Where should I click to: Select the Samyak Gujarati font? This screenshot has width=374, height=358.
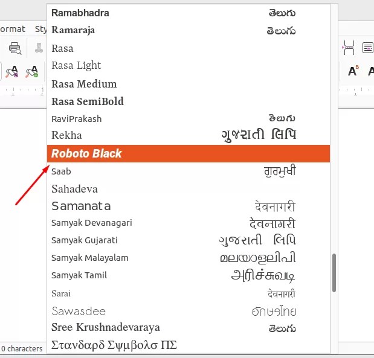(189, 240)
